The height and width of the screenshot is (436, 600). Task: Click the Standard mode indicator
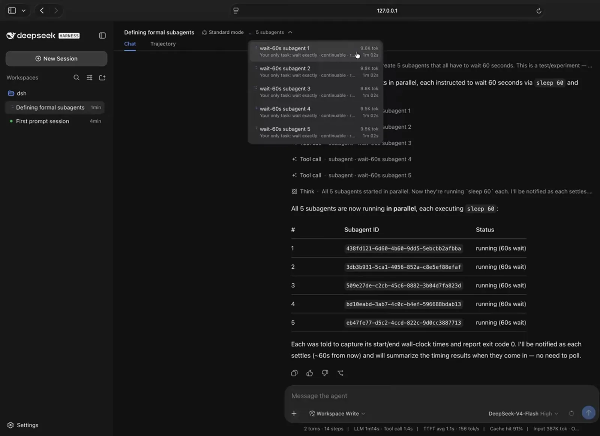point(223,32)
